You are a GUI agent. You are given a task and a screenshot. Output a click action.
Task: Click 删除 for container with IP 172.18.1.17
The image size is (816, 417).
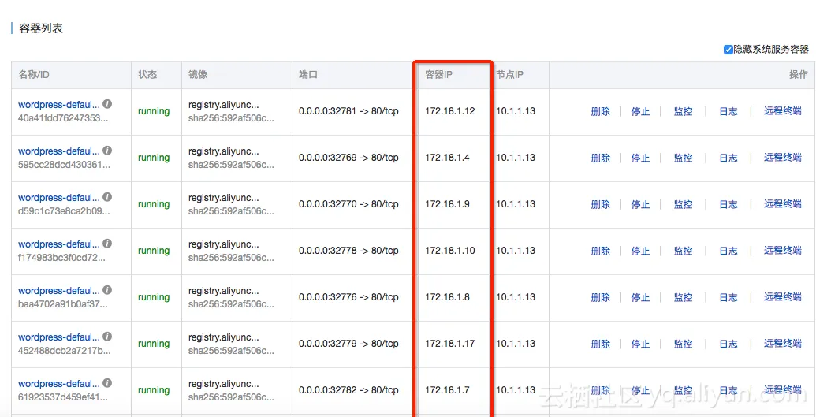601,344
